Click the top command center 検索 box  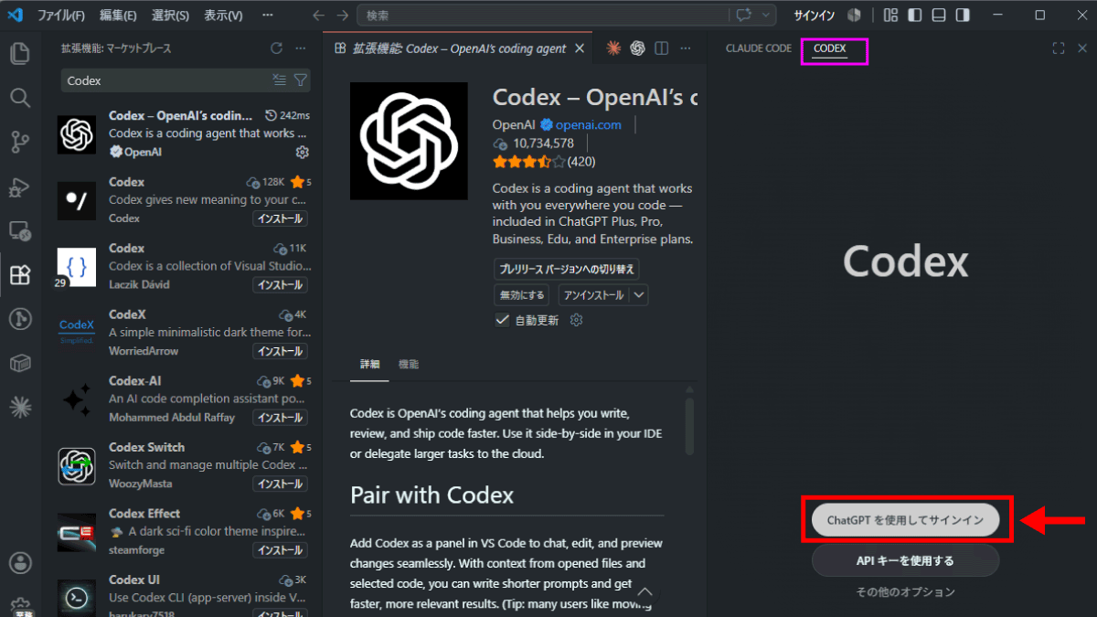[542, 16]
